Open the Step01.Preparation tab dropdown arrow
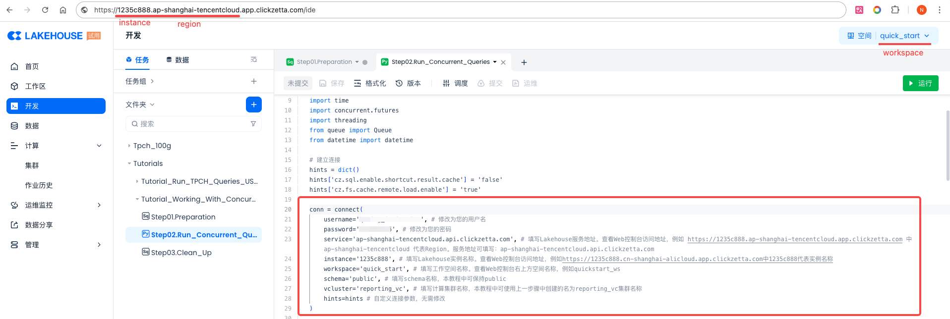950x319 pixels. click(x=357, y=62)
